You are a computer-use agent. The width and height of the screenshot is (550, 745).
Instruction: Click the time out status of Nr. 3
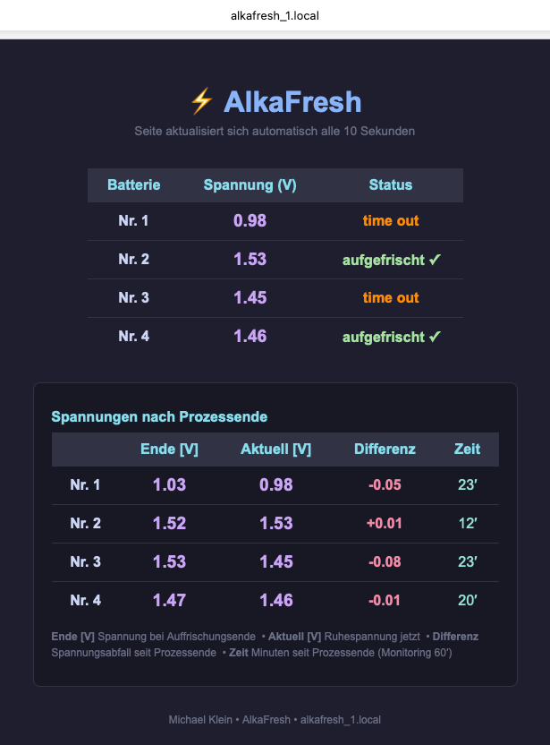click(391, 297)
